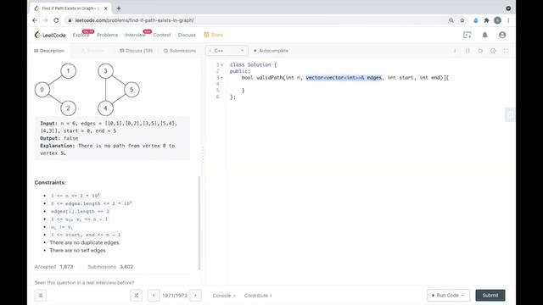The width and height of the screenshot is (543, 305).
Task: Bookmark this page with star icon
Action: [x=462, y=20]
